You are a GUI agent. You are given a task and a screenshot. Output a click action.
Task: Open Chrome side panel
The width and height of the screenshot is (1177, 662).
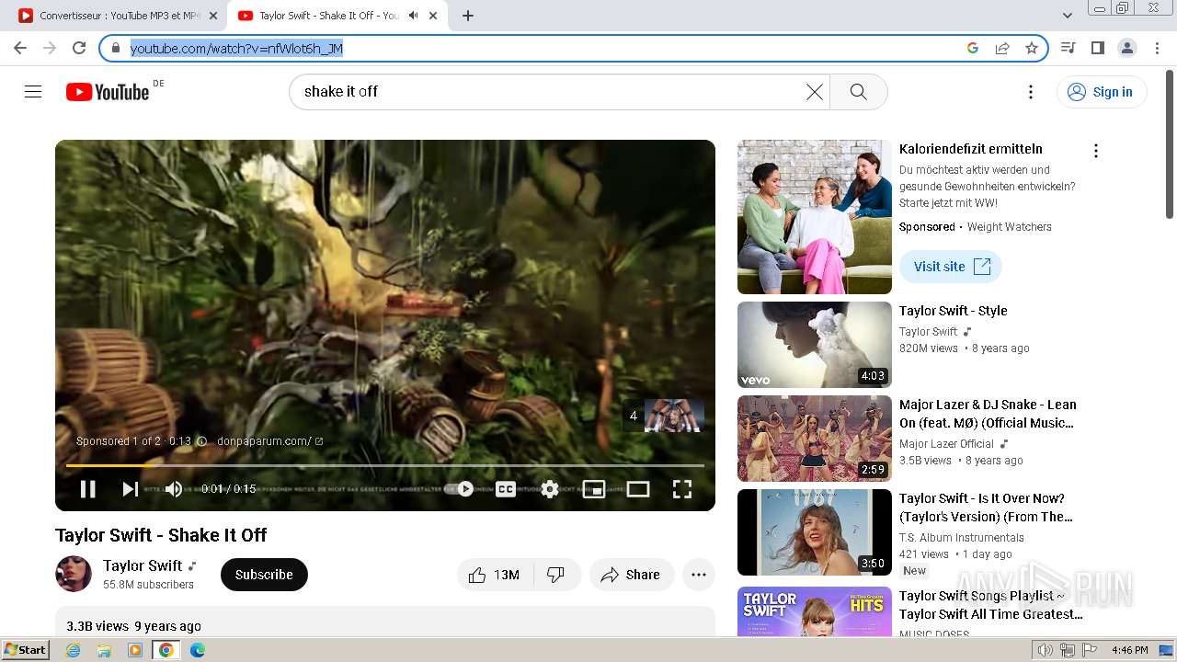tap(1097, 48)
